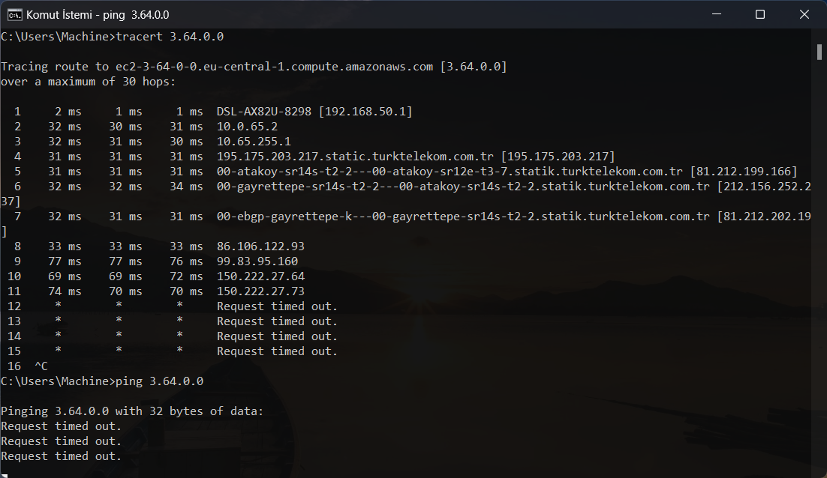Close the Komut İstemi window
Image resolution: width=827 pixels, height=478 pixels.
[x=804, y=14]
